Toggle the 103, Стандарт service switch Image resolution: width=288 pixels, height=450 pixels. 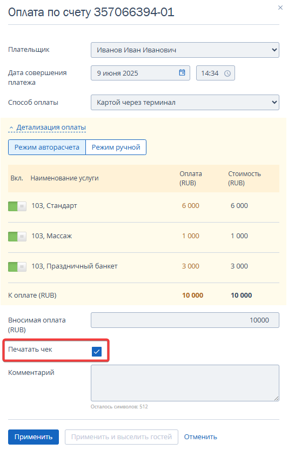tap(17, 206)
